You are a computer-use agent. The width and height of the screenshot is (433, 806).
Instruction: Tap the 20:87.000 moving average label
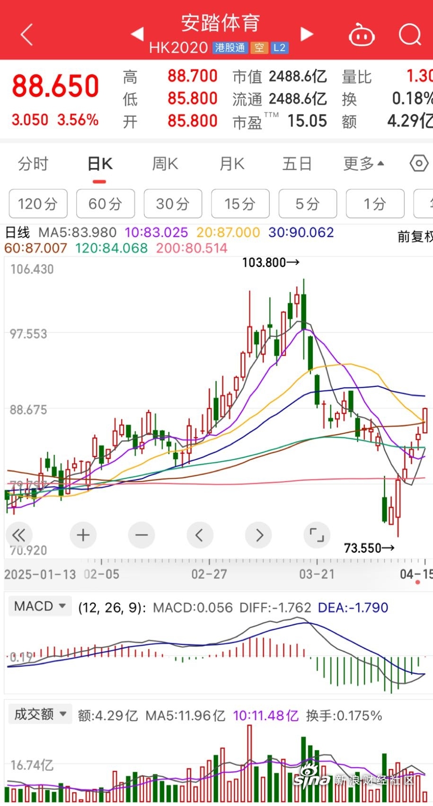(x=228, y=233)
